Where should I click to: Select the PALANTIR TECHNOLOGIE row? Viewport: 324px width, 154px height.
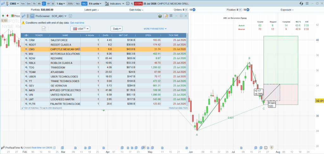click(103, 104)
